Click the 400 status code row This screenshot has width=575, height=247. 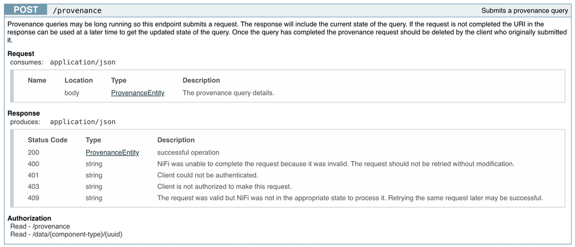tap(289, 164)
